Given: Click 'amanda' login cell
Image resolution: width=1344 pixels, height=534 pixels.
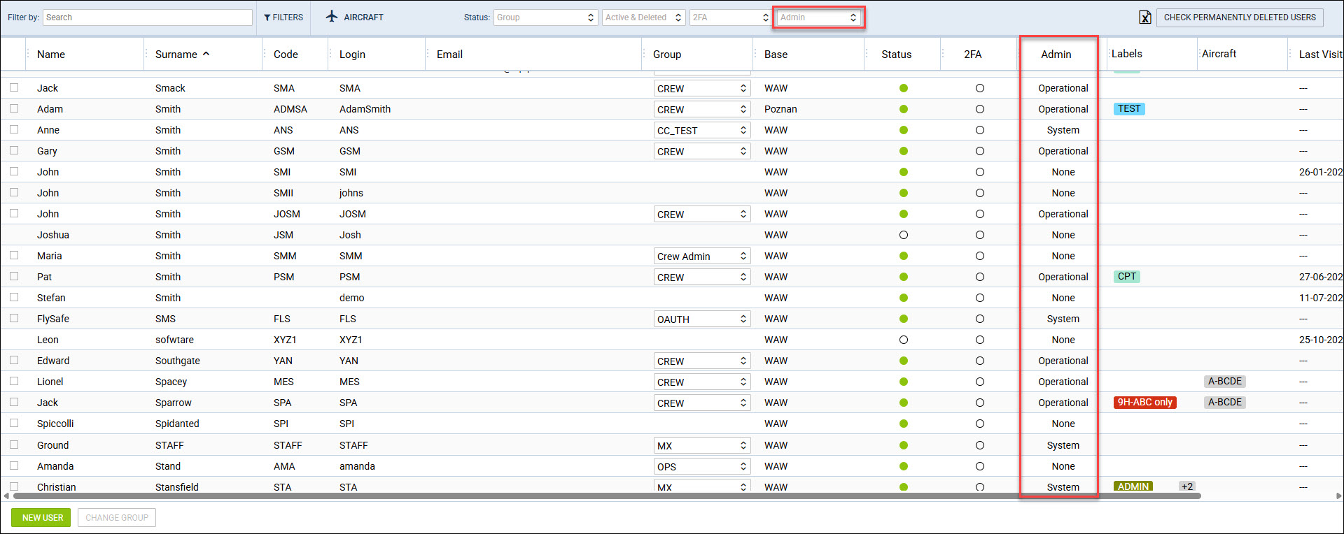Looking at the screenshot, I should click(x=357, y=466).
